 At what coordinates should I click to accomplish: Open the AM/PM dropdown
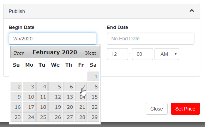tap(167, 54)
